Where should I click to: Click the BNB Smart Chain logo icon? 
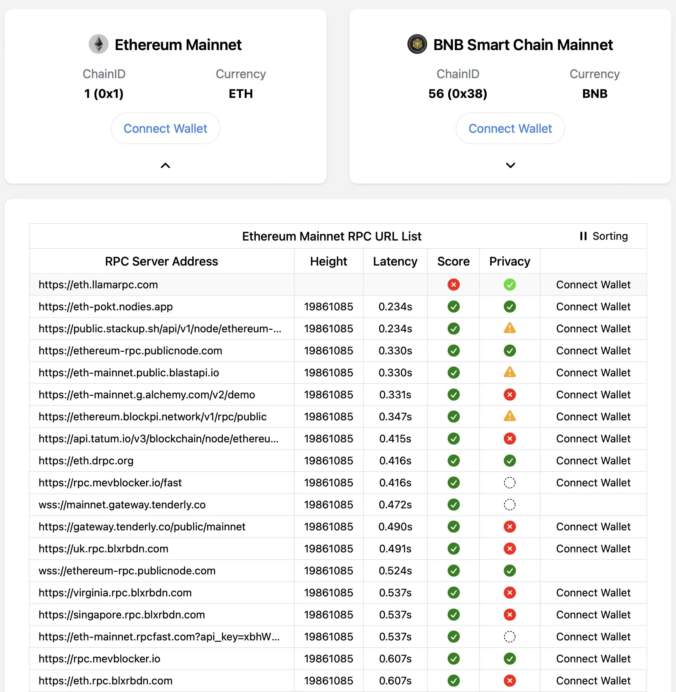[417, 44]
